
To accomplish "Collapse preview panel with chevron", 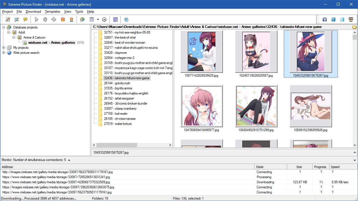I will point(355,153).
